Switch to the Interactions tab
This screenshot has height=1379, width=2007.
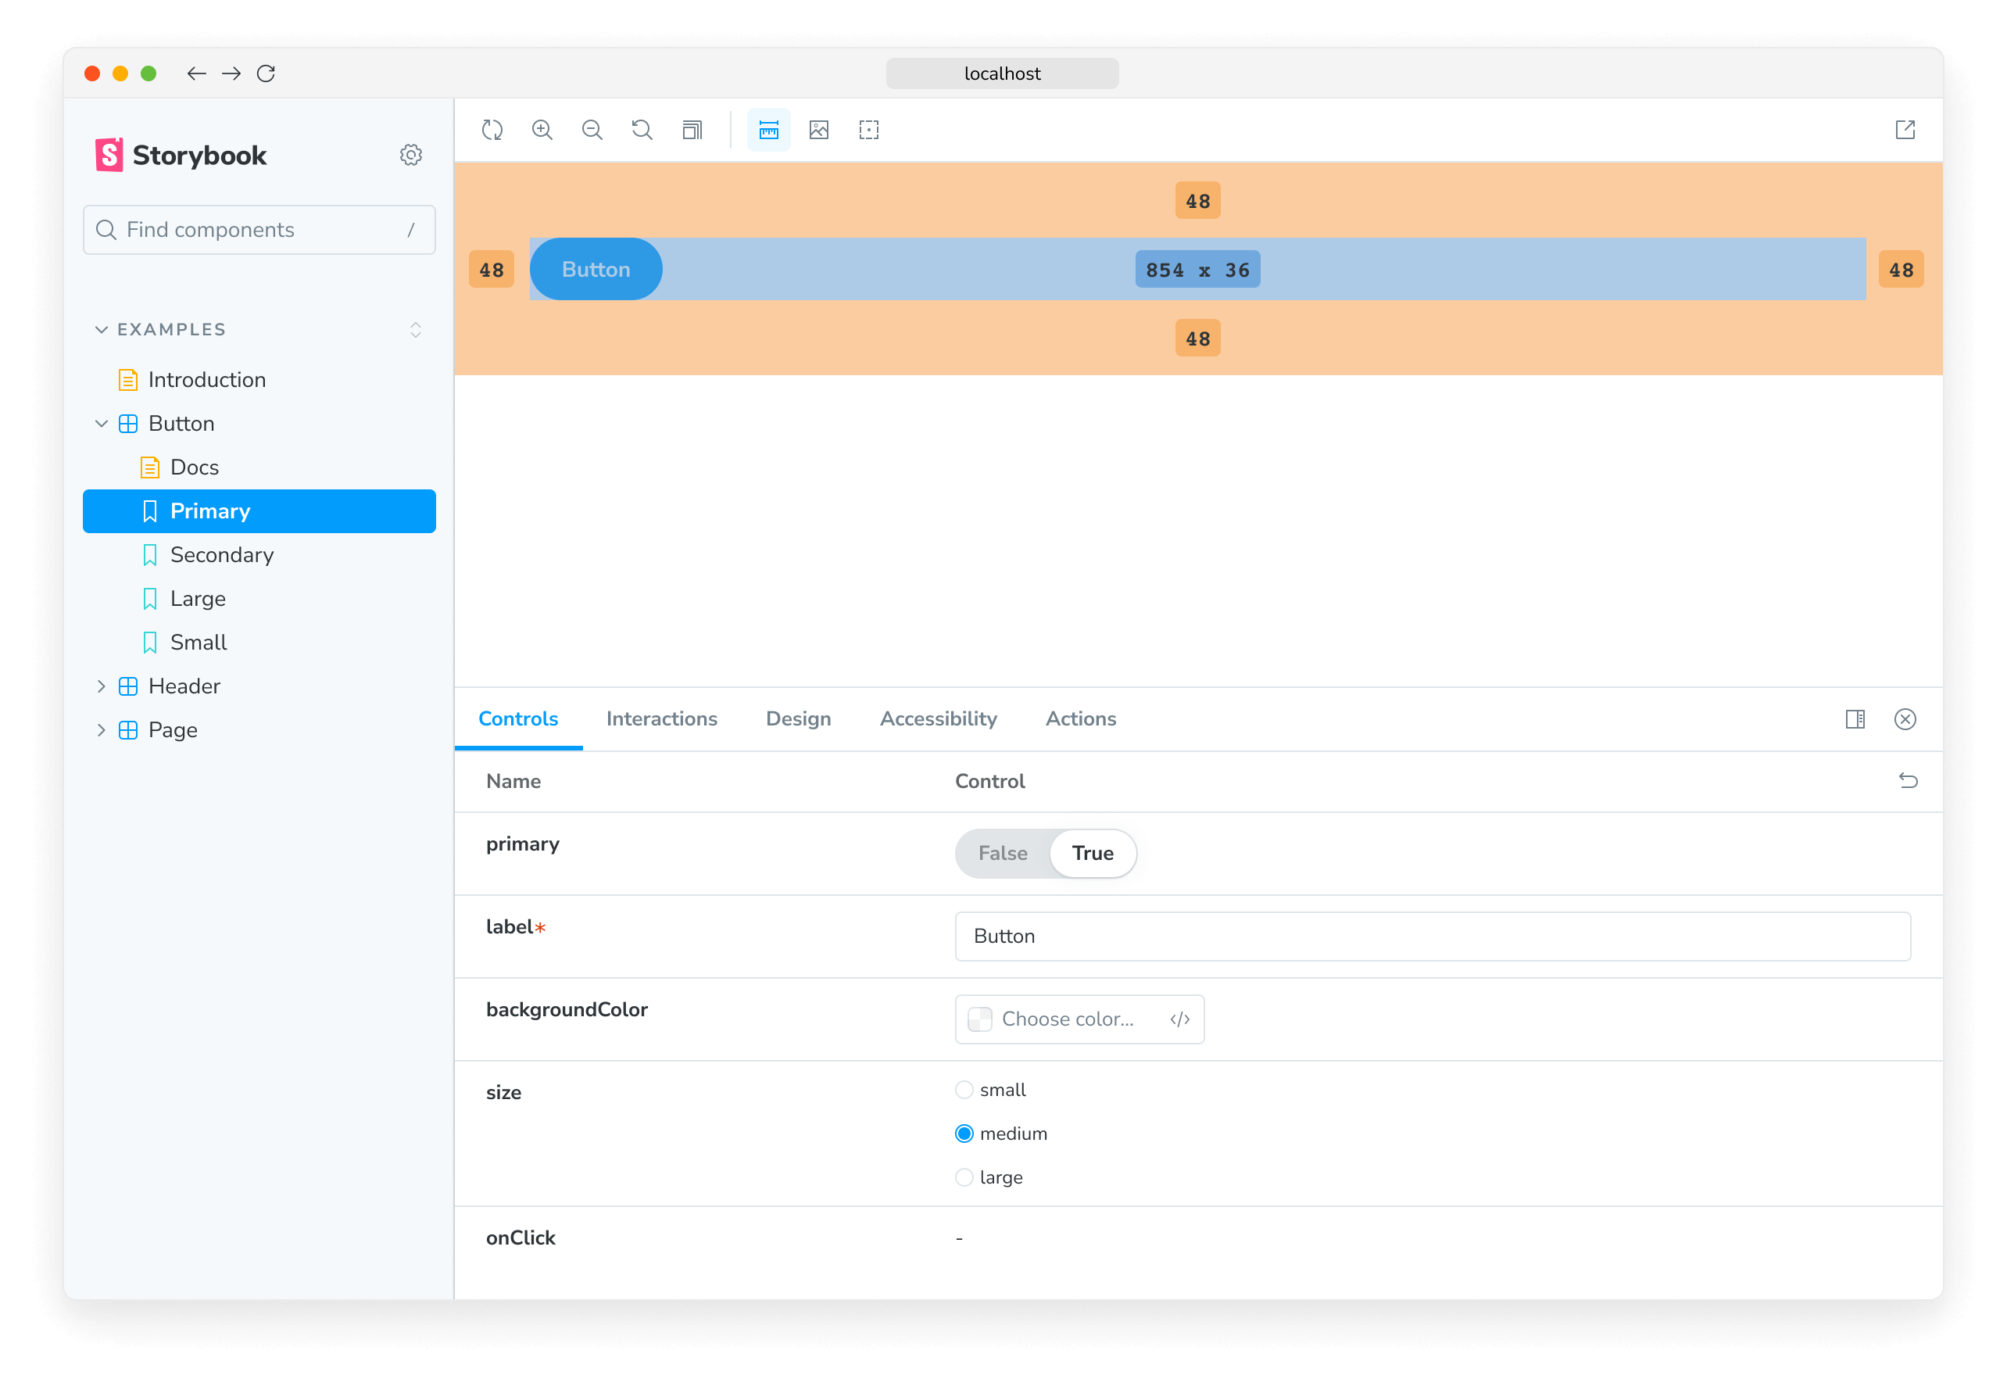pyautogui.click(x=662, y=718)
